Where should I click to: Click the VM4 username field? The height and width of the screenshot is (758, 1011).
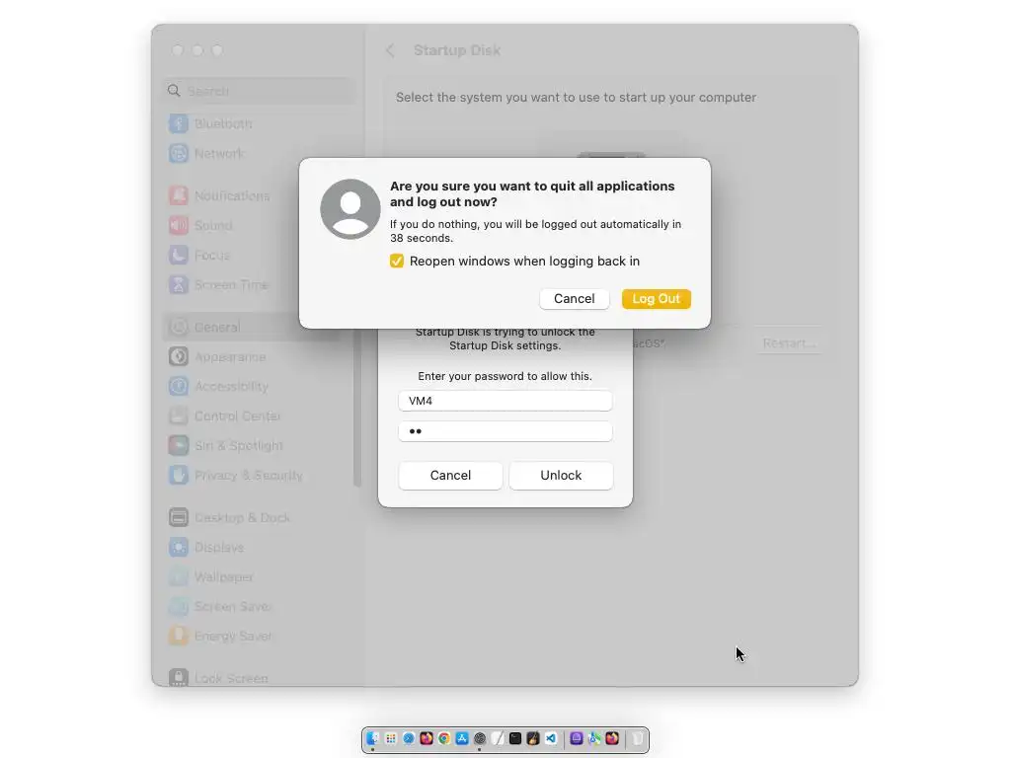[505, 401]
